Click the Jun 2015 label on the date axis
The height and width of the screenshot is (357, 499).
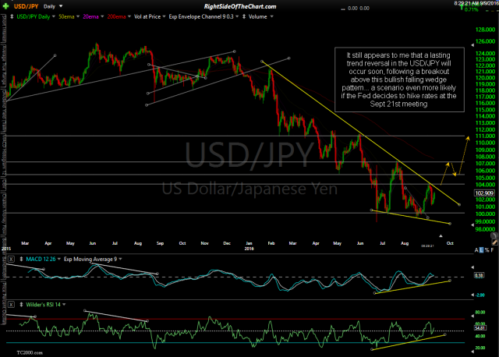coord(92,243)
